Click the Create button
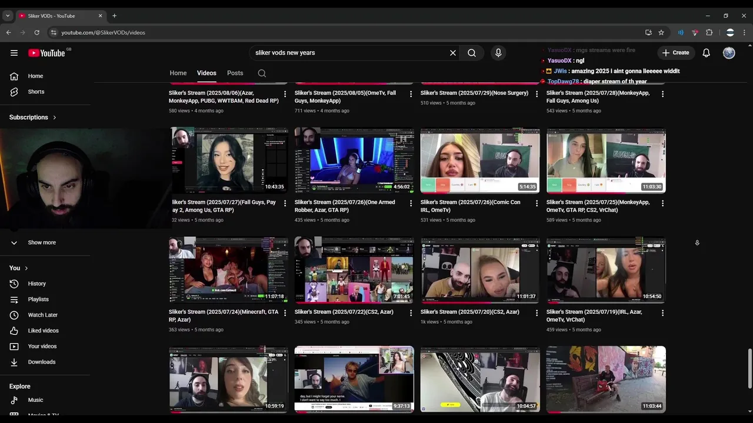The width and height of the screenshot is (753, 423). tap(676, 53)
